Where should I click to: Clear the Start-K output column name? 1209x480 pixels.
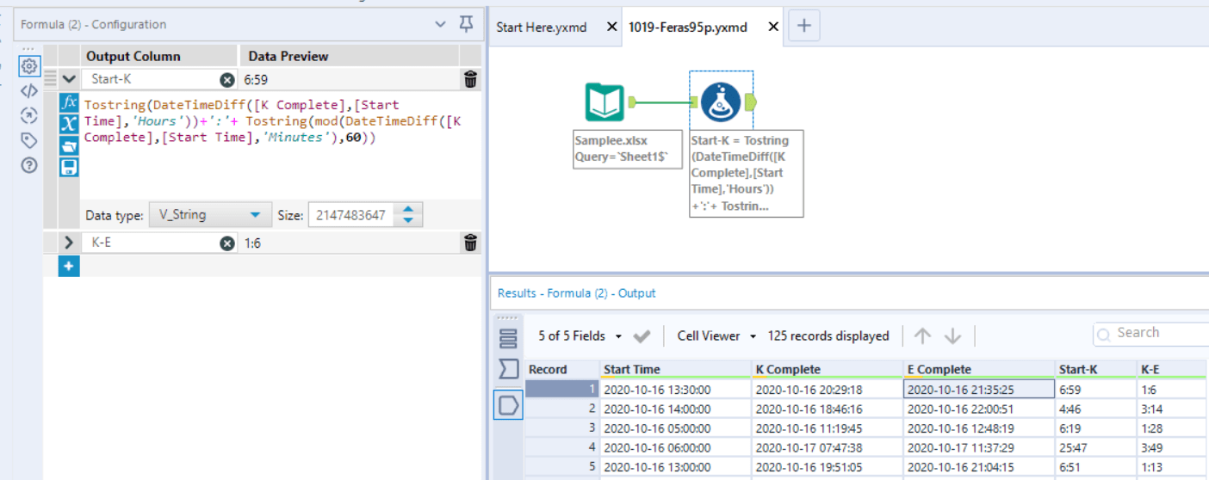[x=227, y=79]
